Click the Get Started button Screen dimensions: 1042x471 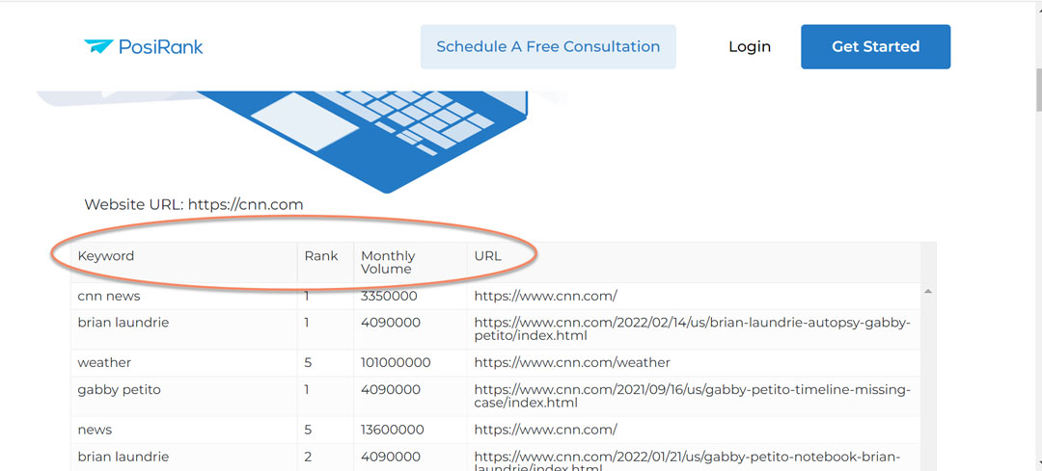click(875, 46)
